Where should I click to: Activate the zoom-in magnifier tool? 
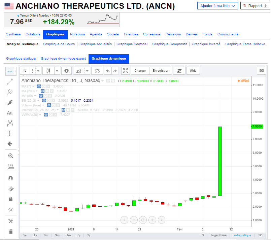point(11,156)
